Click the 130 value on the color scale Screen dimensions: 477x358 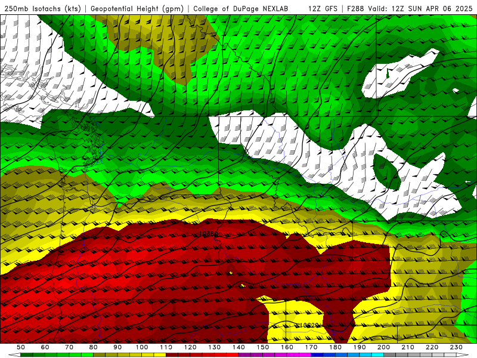point(215,347)
